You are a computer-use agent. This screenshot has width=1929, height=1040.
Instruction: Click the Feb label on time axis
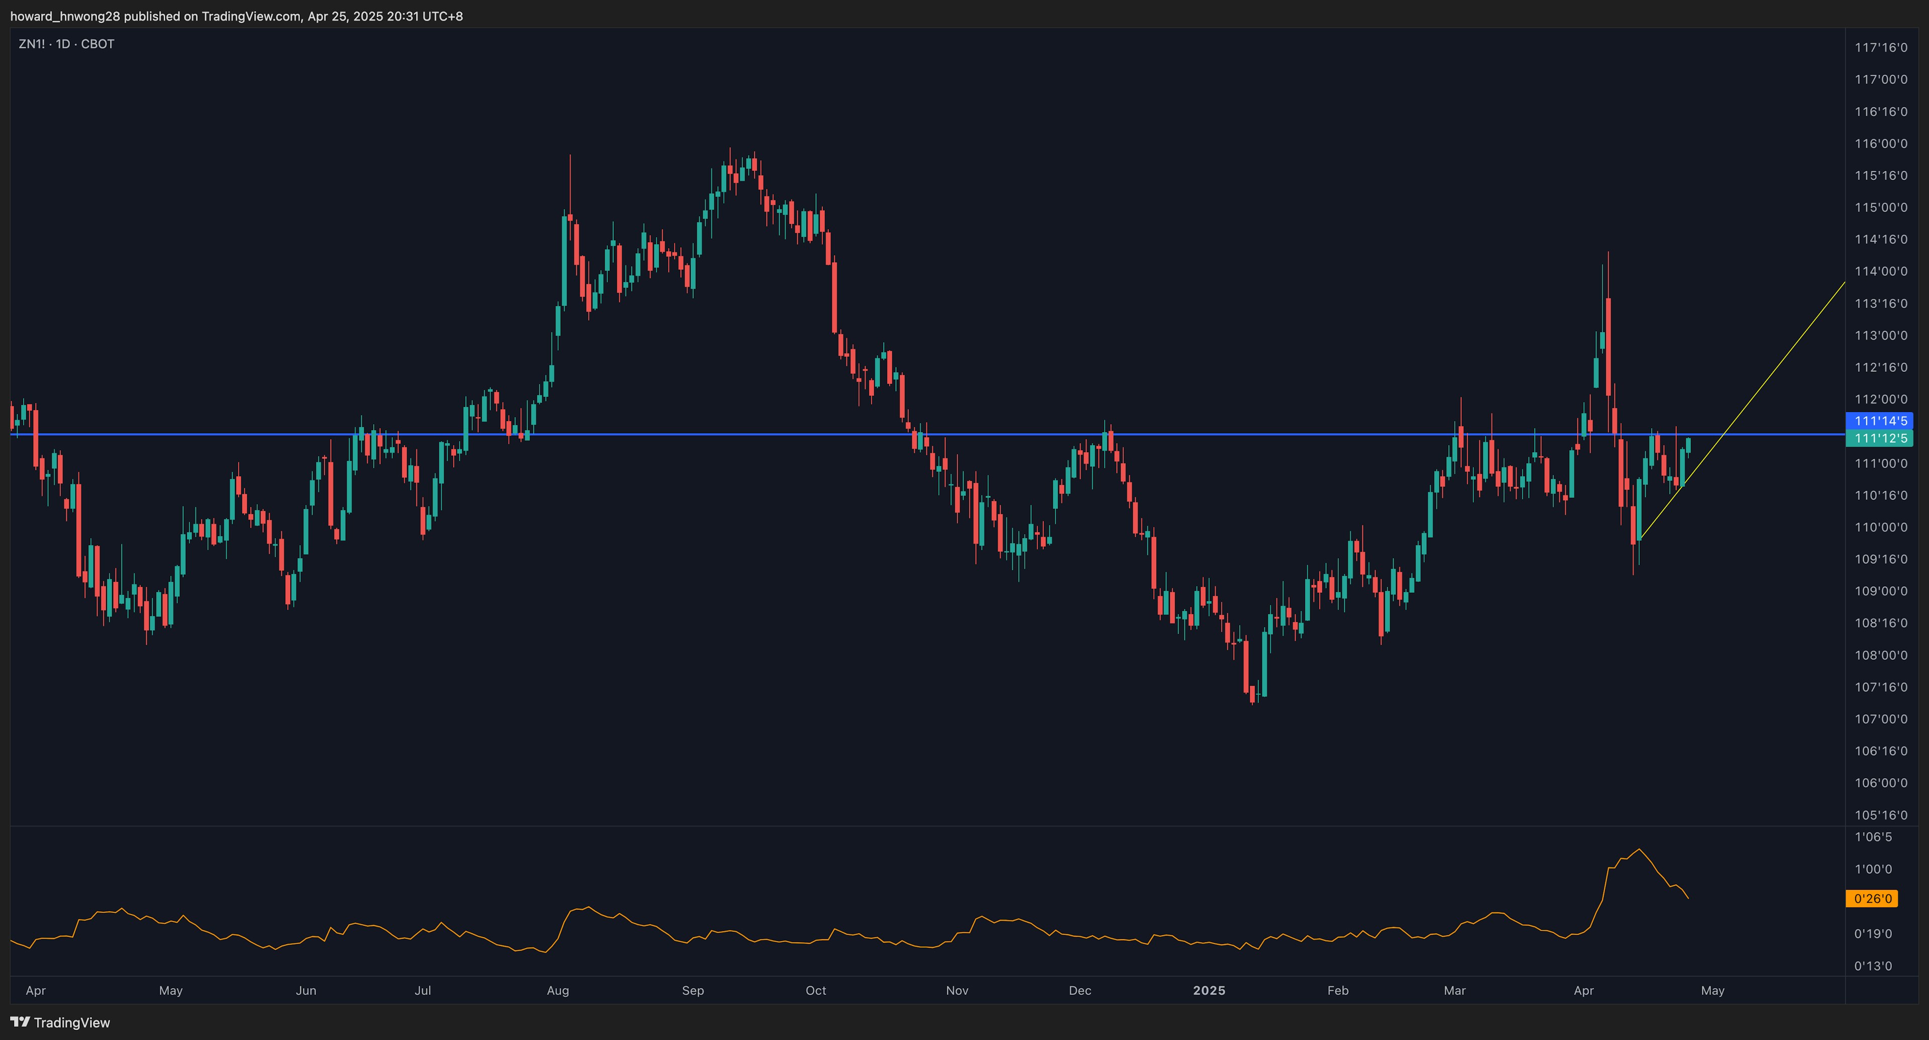(x=1337, y=991)
